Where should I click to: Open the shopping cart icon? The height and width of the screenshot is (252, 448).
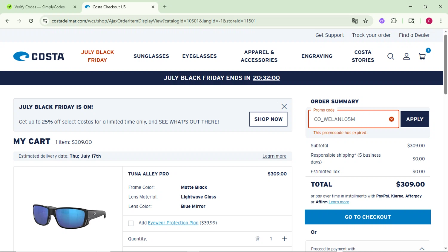click(422, 56)
